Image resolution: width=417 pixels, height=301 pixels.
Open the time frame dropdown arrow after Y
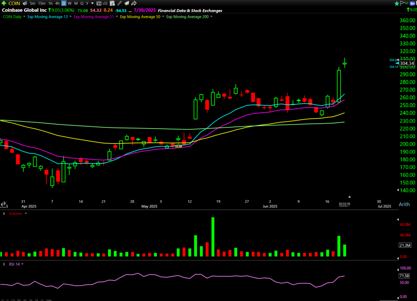(93, 4)
